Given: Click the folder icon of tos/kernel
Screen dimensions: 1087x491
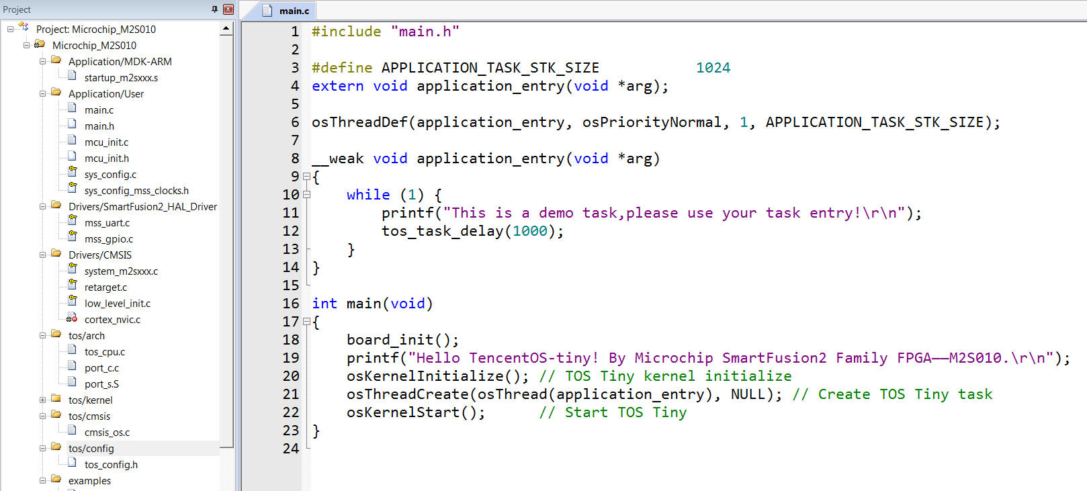Looking at the screenshot, I should point(56,399).
